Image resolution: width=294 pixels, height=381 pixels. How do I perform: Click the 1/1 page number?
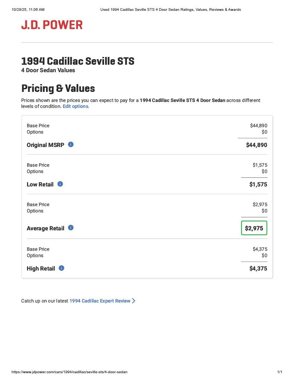coord(280,372)
